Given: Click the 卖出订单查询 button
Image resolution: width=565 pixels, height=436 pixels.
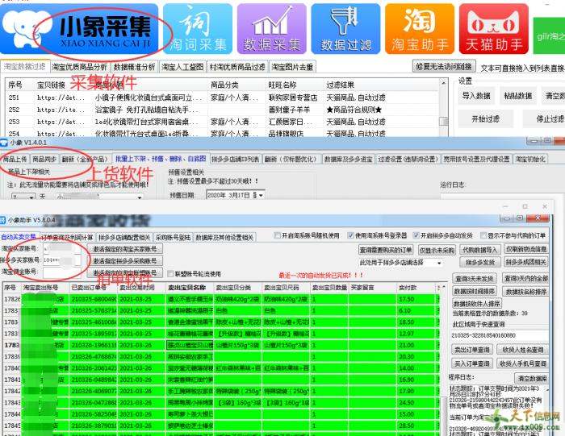Looking at the screenshot, I should (471, 349).
